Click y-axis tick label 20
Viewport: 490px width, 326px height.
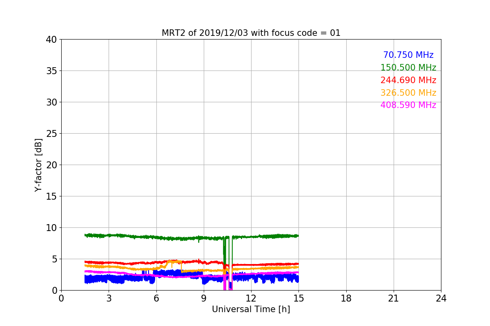coord(51,165)
